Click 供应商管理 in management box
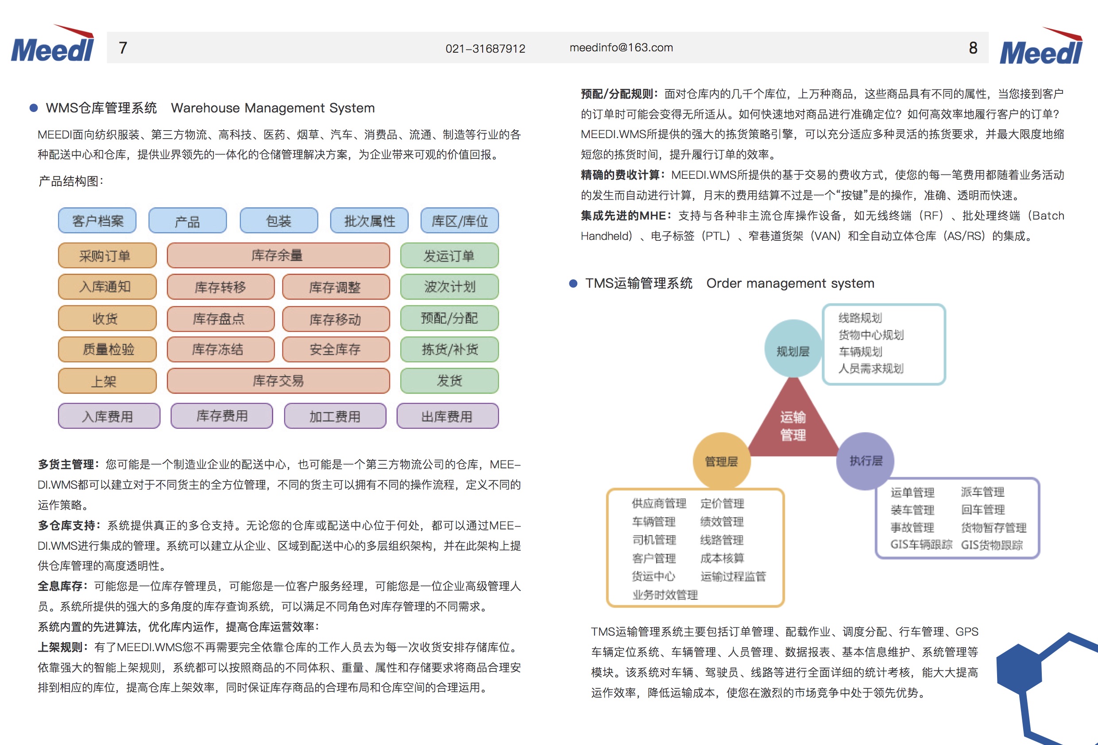The height and width of the screenshot is (745, 1098). [x=659, y=504]
